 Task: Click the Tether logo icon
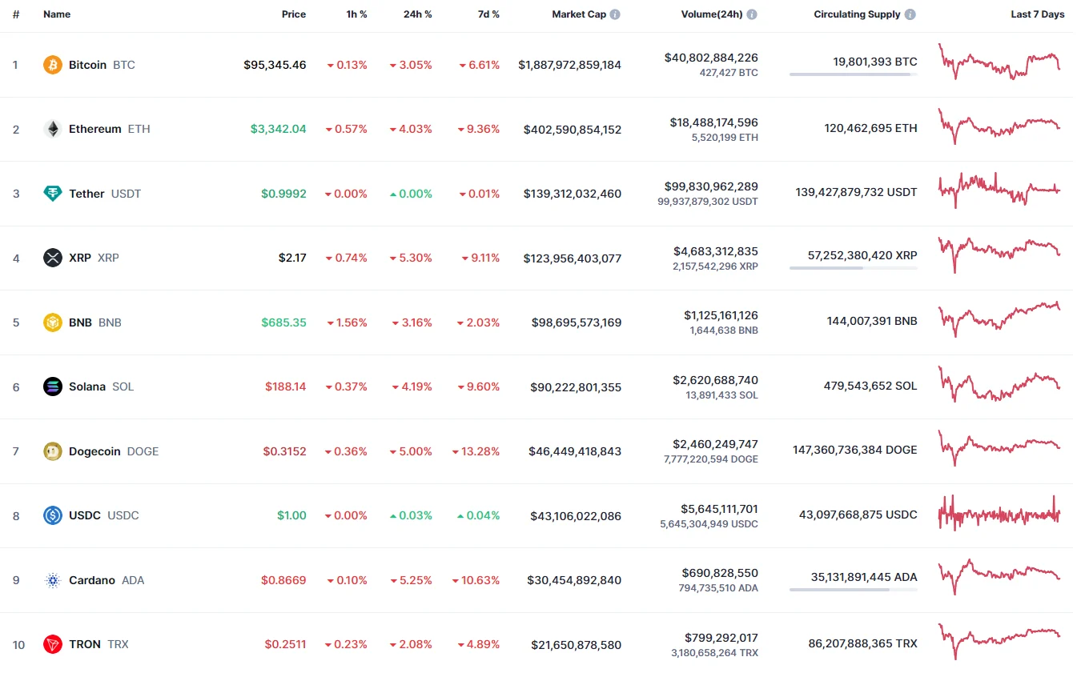tap(52, 194)
